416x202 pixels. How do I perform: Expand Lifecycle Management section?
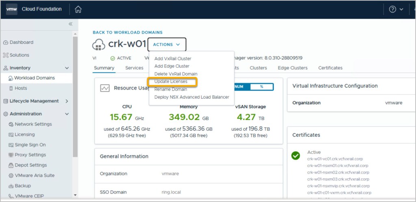click(x=67, y=101)
